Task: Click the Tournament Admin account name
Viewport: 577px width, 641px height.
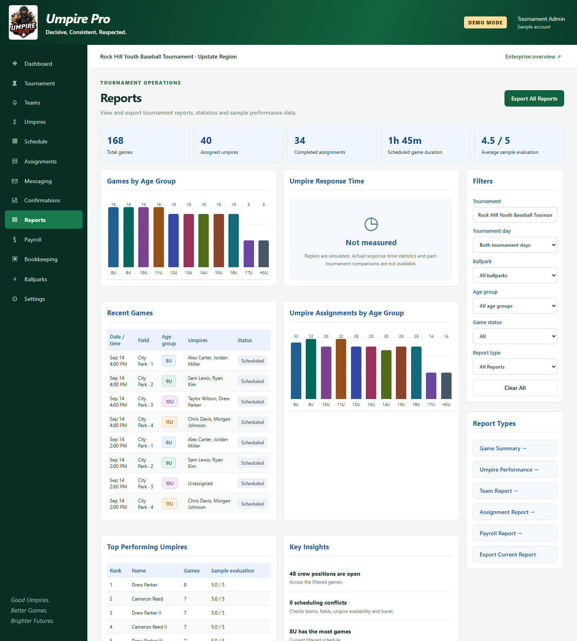Action: click(x=541, y=19)
